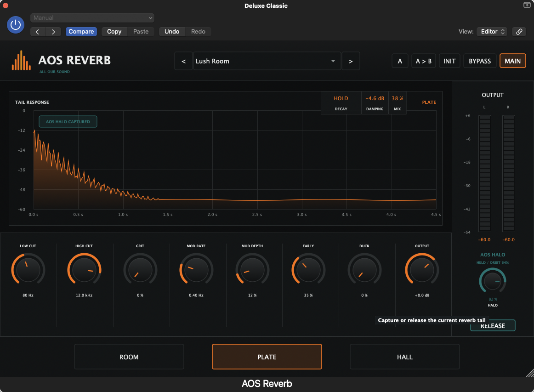Screen dimensions: 534x392
Task: Click the -4.6 dB damping value
Action: [375, 98]
